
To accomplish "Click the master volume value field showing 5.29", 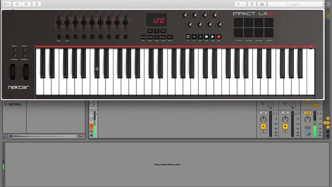I will pos(308,113).
